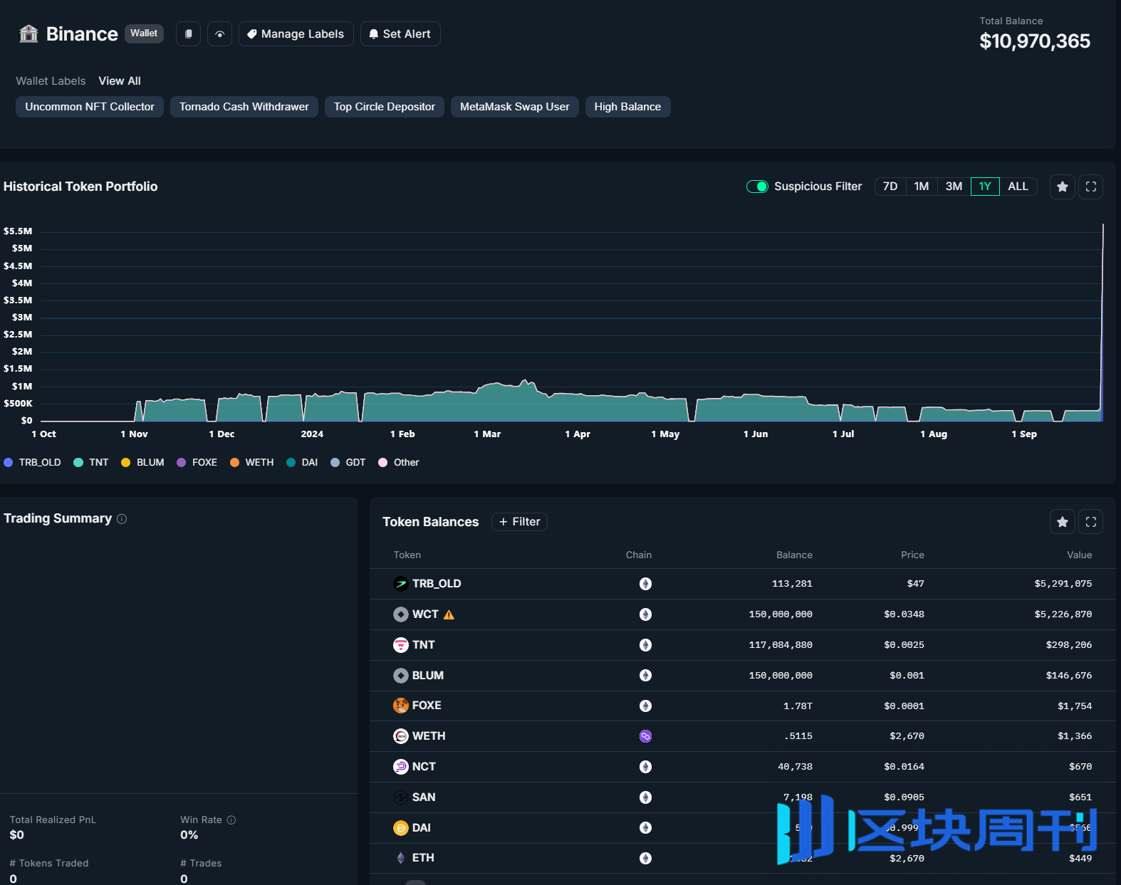Viewport: 1121px width, 885px height.
Task: Click Win Rate info icon
Action: [x=231, y=820]
